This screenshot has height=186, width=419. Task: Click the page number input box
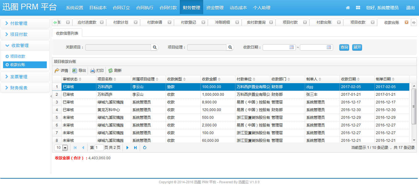click(99, 148)
